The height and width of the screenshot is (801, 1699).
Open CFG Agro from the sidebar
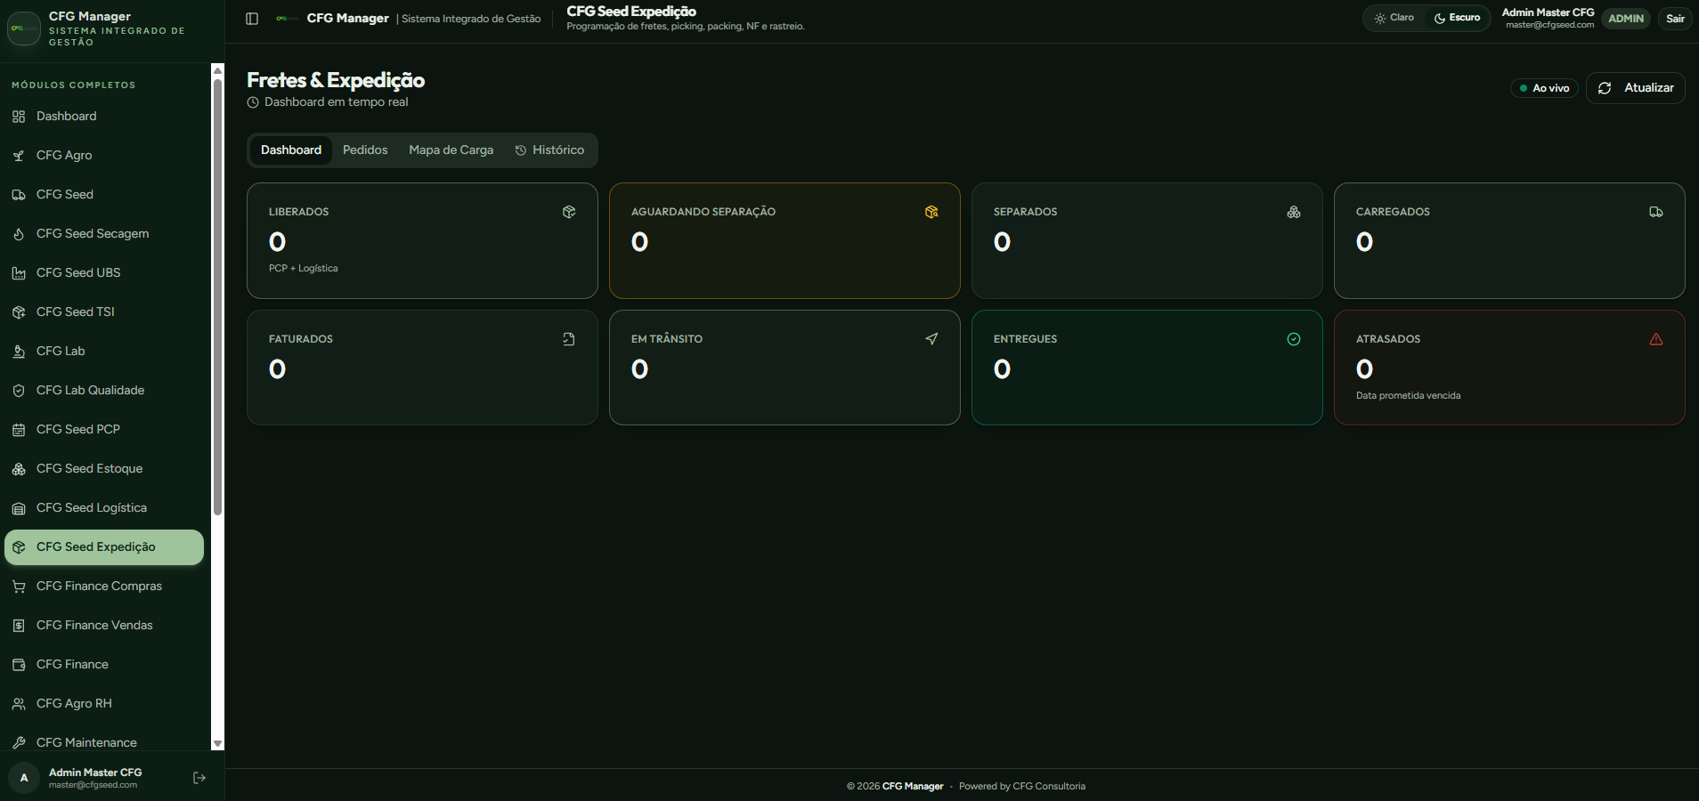coord(104,156)
